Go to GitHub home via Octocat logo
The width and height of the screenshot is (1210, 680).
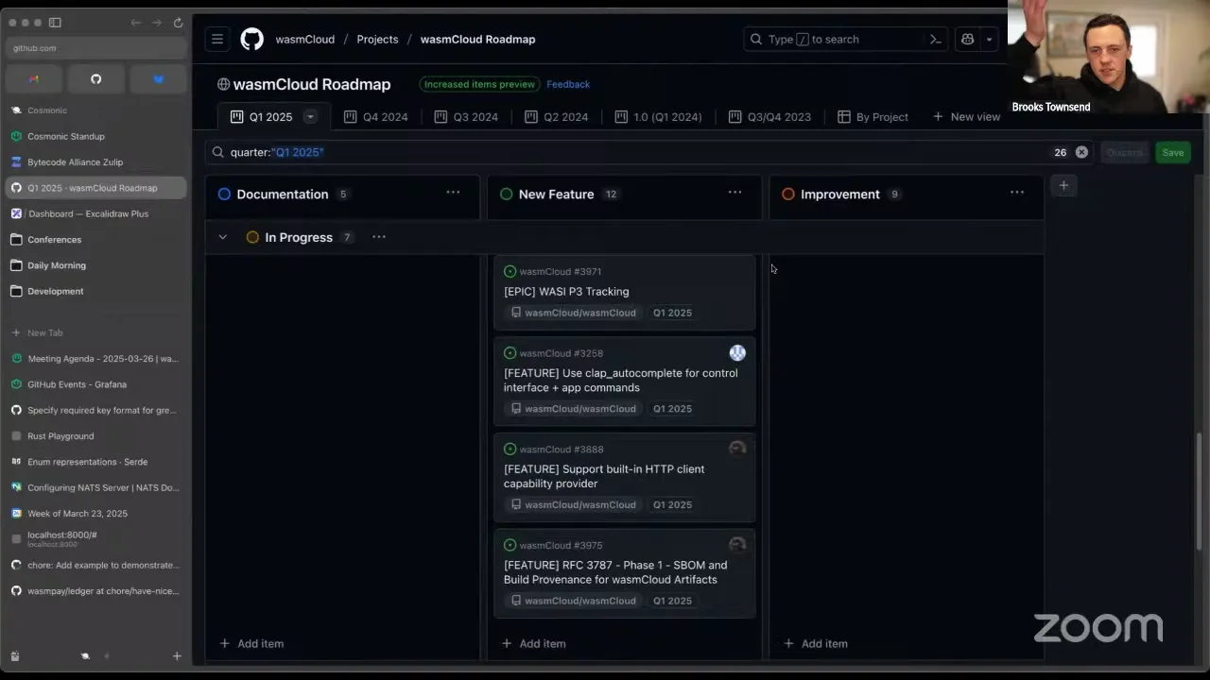pyautogui.click(x=252, y=39)
